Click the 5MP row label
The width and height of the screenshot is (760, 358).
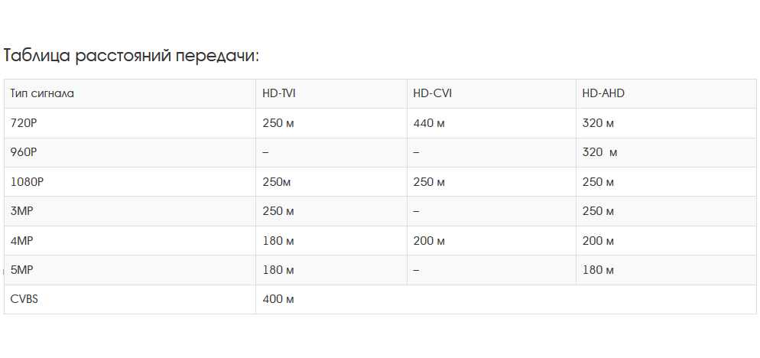pyautogui.click(x=23, y=270)
